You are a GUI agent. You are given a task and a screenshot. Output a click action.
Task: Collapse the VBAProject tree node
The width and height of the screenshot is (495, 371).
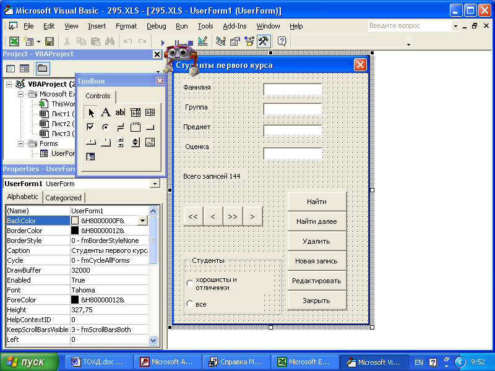pos(9,84)
